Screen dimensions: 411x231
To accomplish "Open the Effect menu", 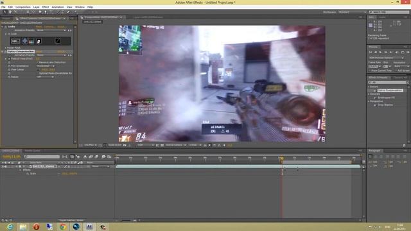I will (46, 7).
